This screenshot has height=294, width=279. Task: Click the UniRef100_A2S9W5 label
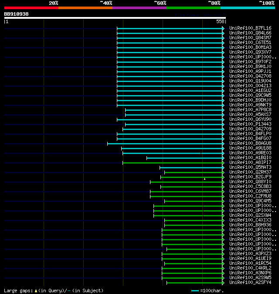coord(250,278)
